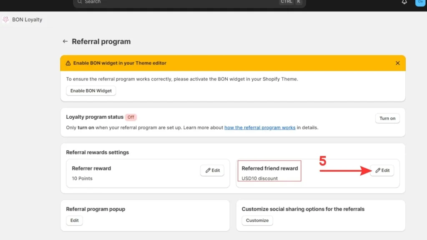Turn on the loyalty program status

click(x=387, y=118)
